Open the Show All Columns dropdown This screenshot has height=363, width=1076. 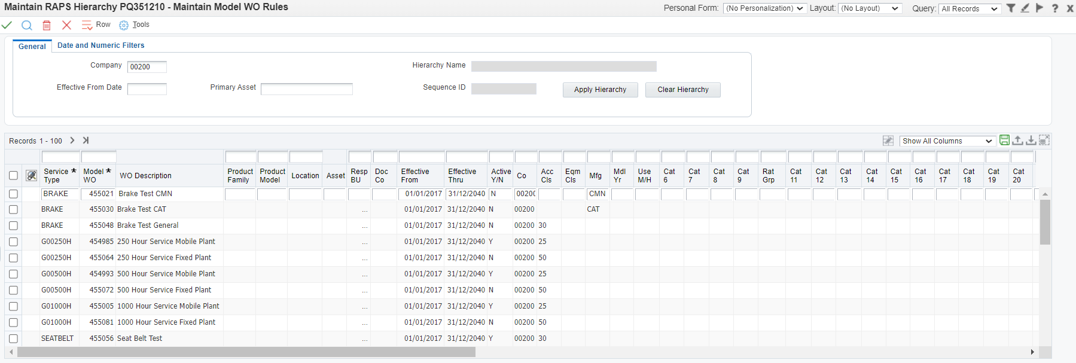coord(947,141)
